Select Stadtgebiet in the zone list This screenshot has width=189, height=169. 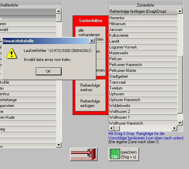pyautogui.click(x=143, y=76)
